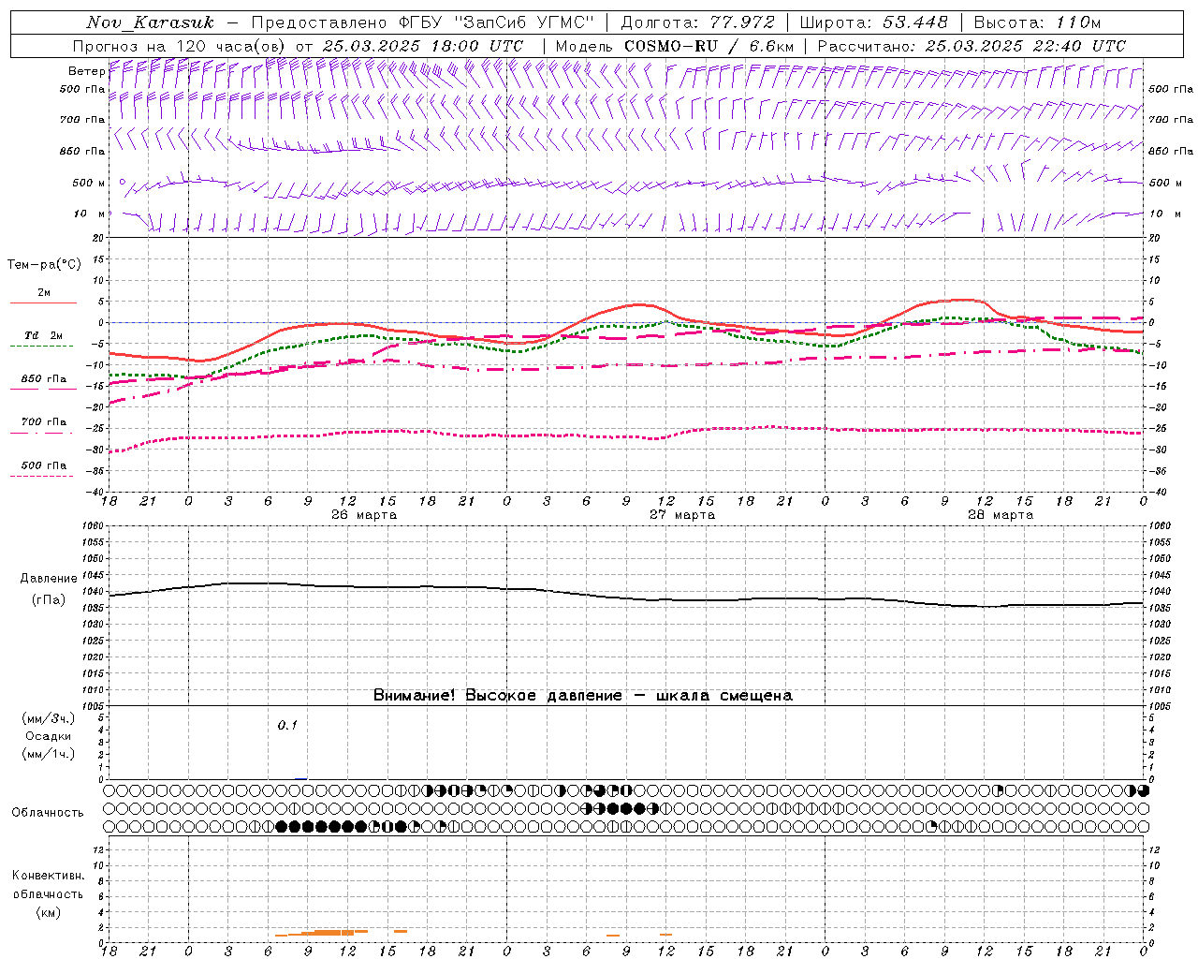Click the longitude value Долгота: 77.972
The image size is (1198, 959).
[x=697, y=22]
